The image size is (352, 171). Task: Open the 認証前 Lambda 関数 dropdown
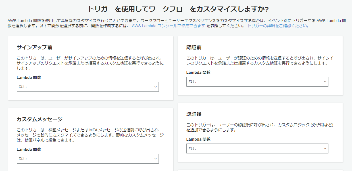pos(257,82)
